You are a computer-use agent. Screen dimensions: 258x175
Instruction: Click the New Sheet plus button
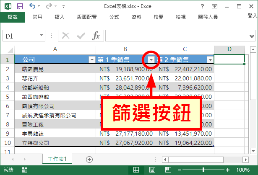tap(89, 160)
